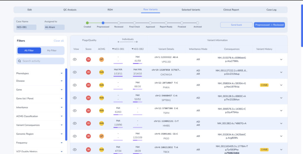This screenshot has height=154, width=303.
Task: Click the Preprocessed workflow step marker
Action: click(103, 23)
